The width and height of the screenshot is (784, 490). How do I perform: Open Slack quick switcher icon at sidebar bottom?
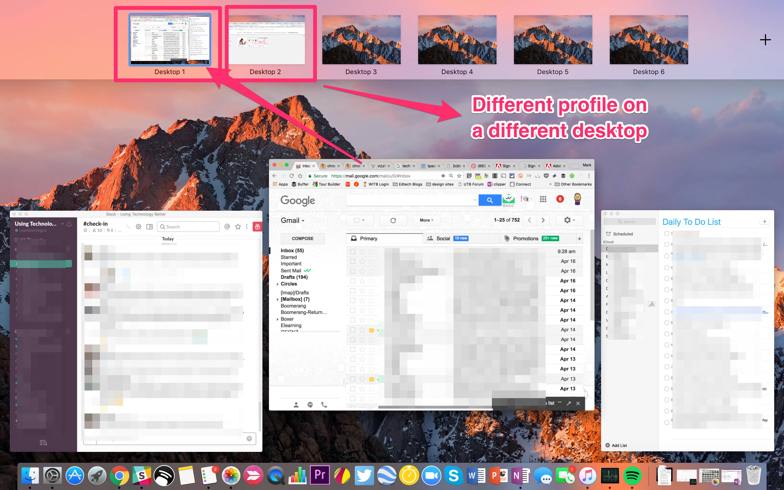coord(43,443)
